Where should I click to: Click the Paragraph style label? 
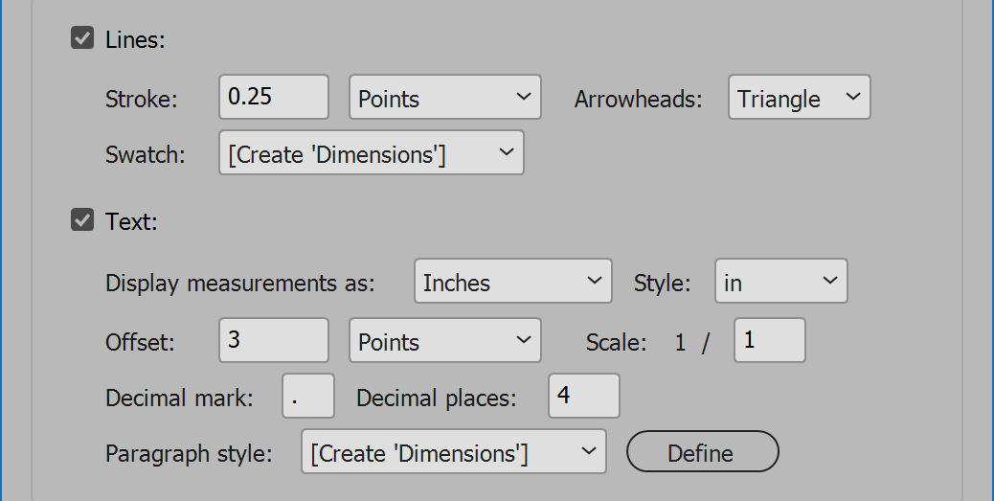[189, 453]
